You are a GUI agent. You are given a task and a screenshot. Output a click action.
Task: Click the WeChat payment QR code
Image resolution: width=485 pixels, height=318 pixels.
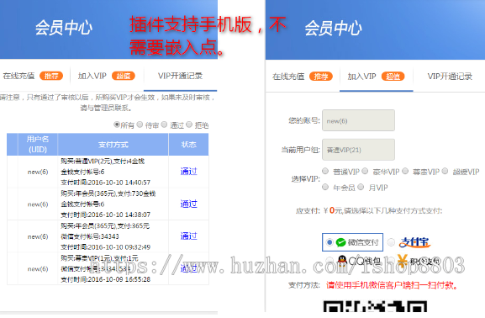coord(375,306)
